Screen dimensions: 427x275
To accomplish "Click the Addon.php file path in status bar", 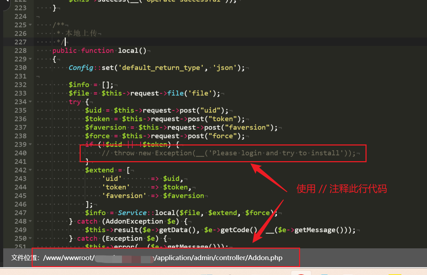I will click(219, 258).
